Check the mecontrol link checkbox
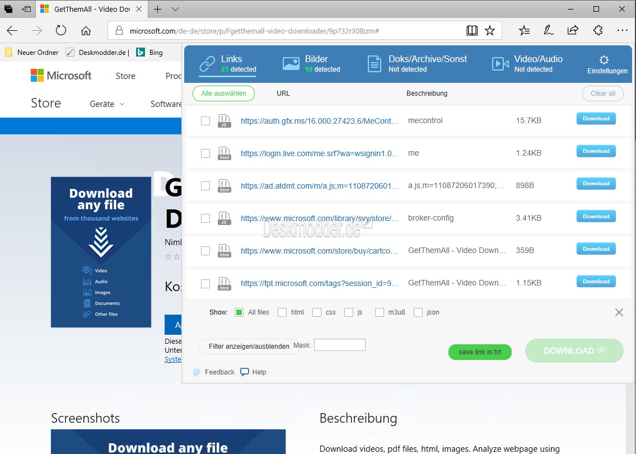Viewport: 636px width, 454px height. [205, 121]
